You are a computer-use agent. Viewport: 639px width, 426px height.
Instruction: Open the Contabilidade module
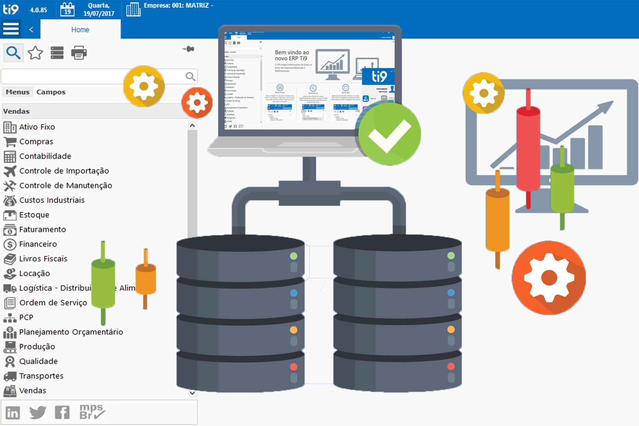pos(45,156)
